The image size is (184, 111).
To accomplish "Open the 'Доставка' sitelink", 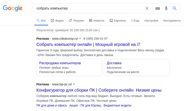I will click(114, 63).
